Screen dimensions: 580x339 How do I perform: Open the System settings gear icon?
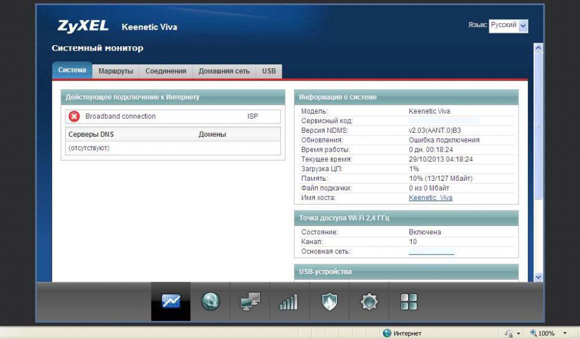(x=369, y=302)
